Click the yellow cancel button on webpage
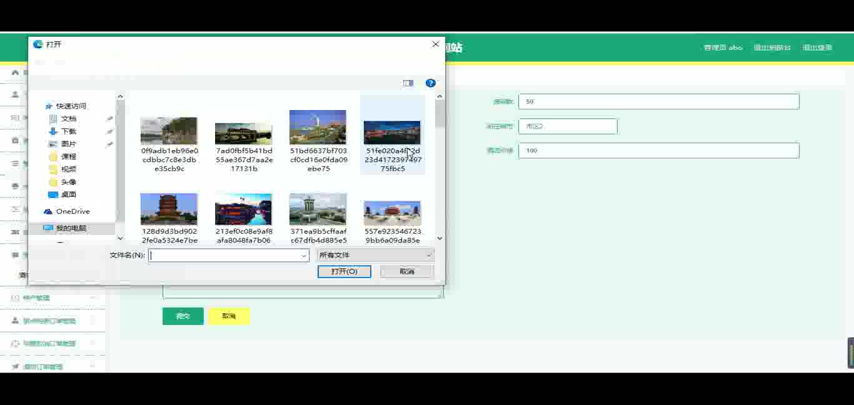This screenshot has width=854, height=405. (x=229, y=316)
